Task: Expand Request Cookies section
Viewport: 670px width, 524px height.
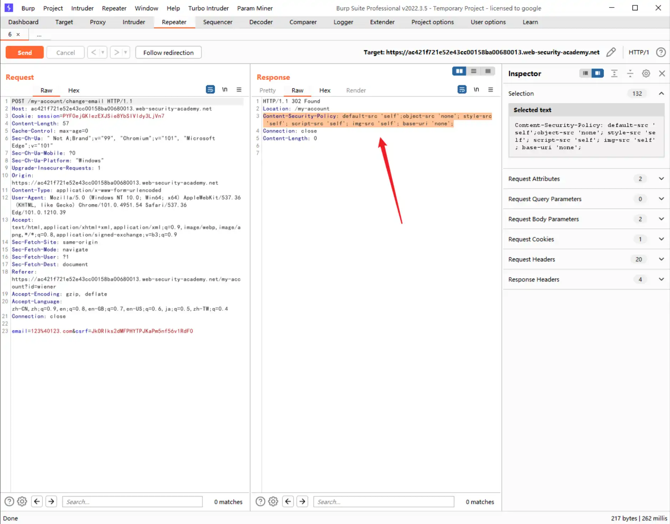Action: click(661, 239)
